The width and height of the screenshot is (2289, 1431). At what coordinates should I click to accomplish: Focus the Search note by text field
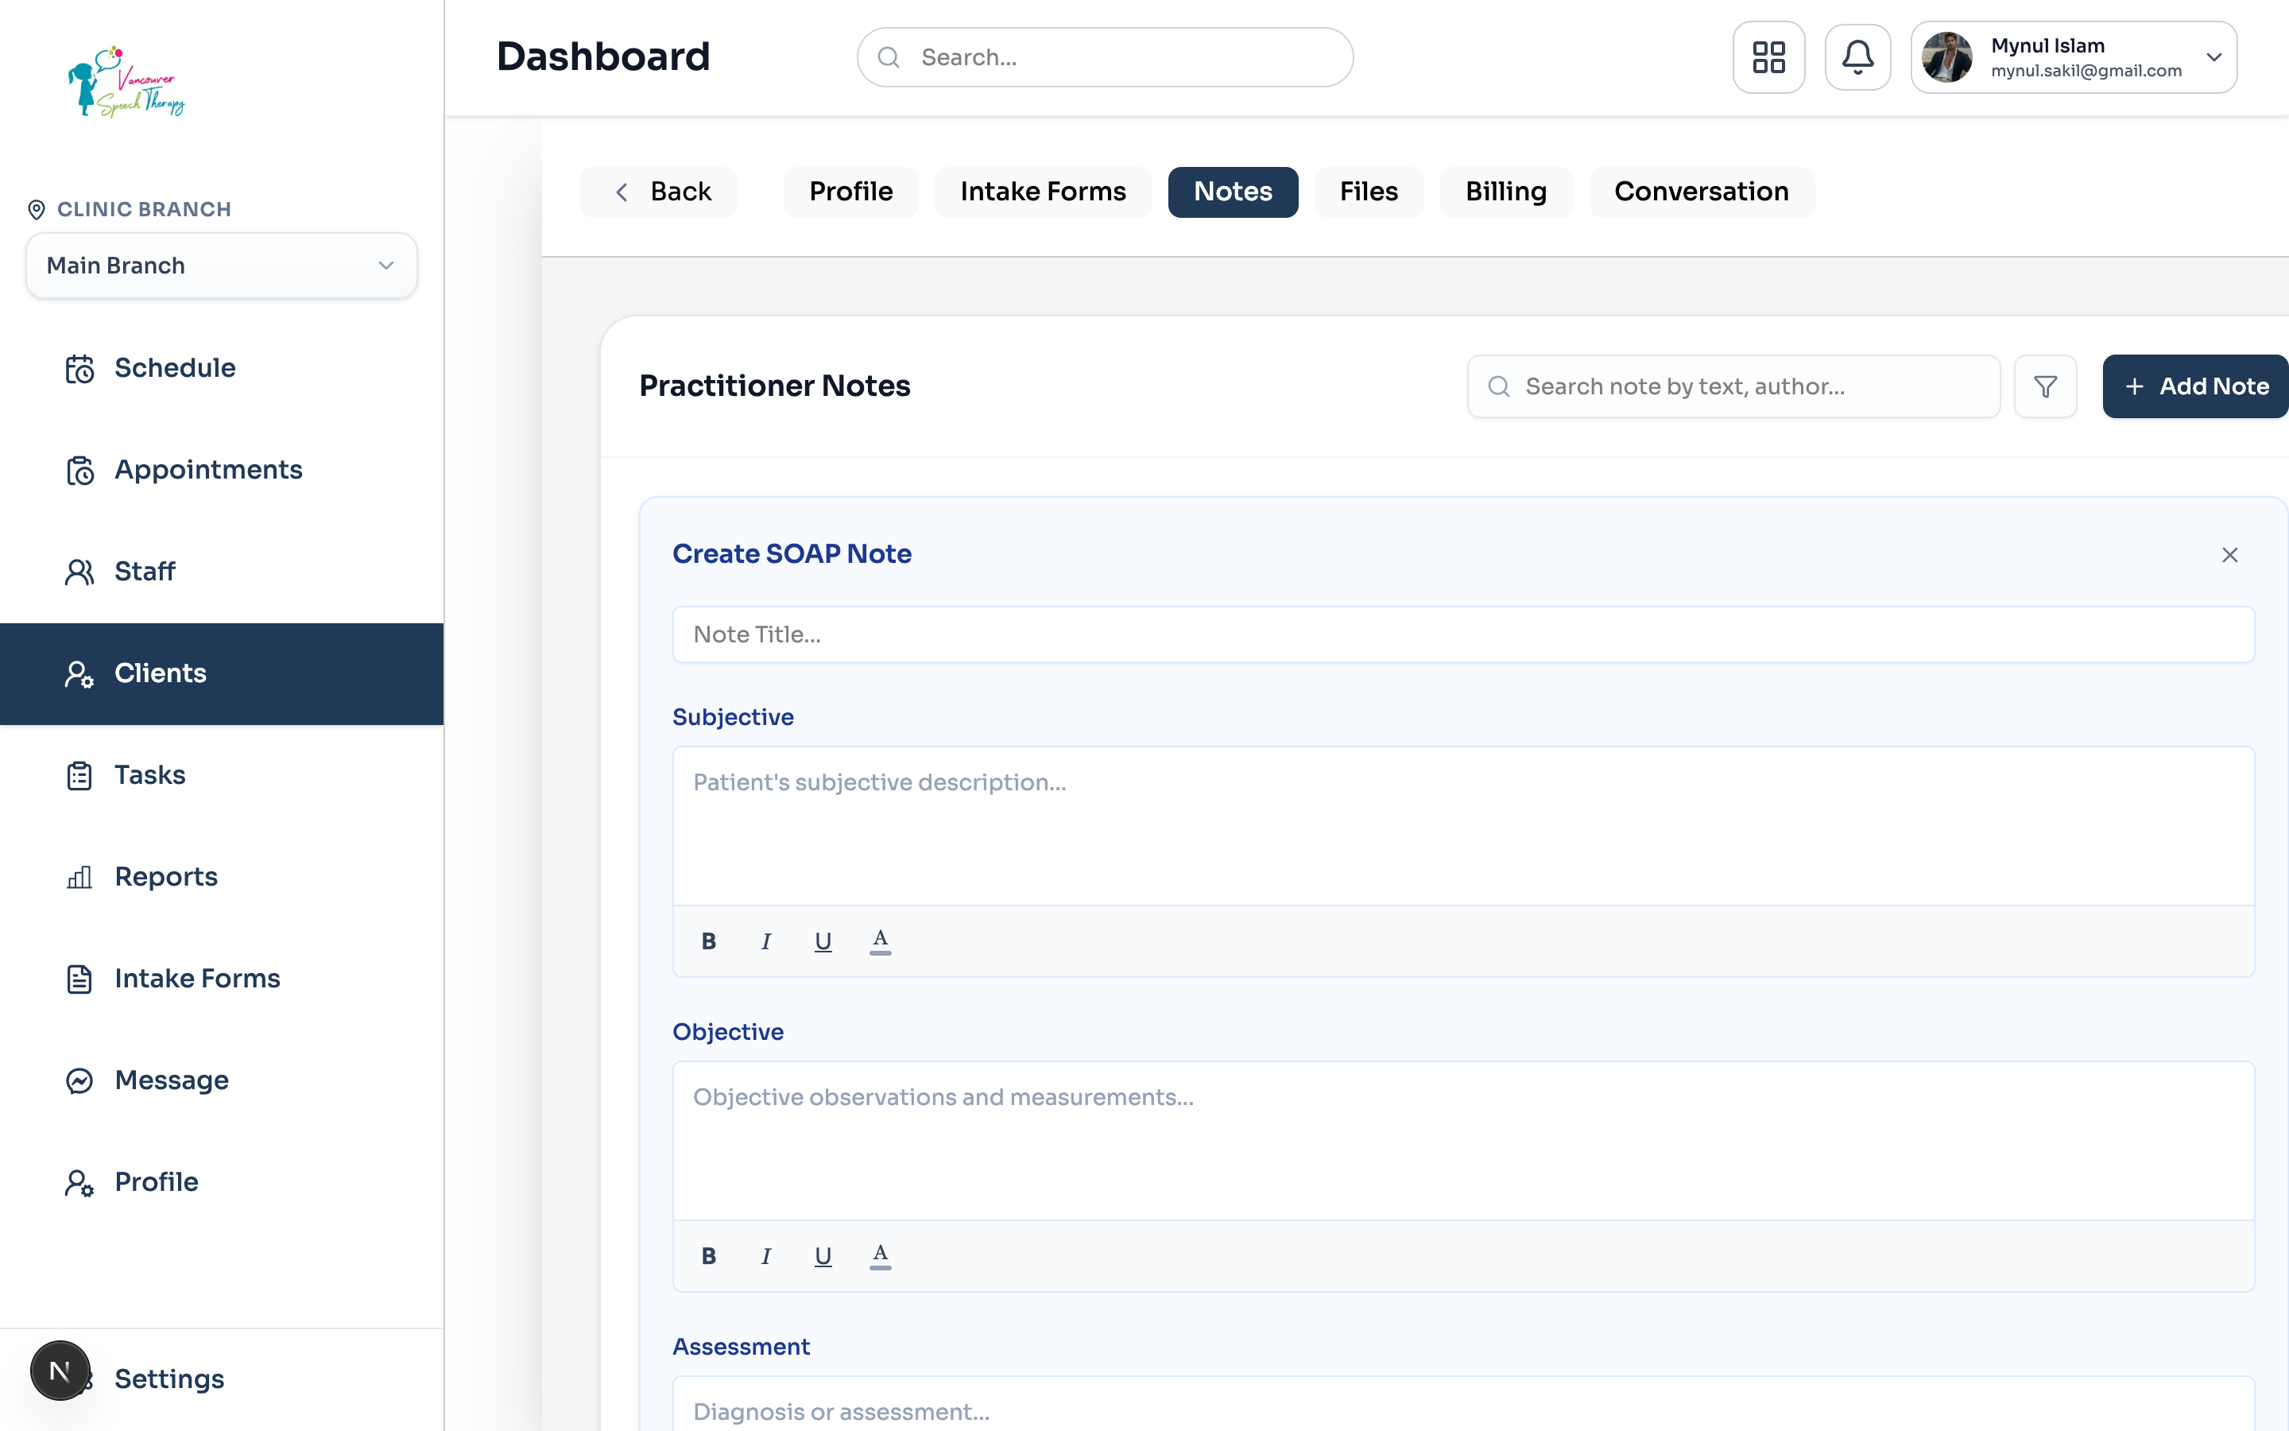(1733, 386)
